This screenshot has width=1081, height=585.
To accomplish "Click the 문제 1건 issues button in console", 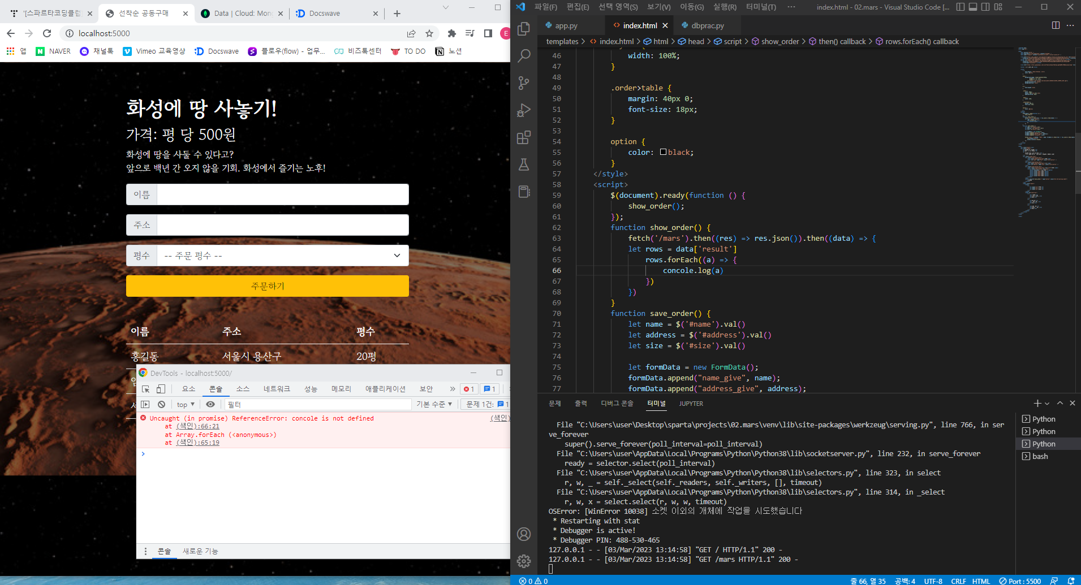I will [485, 404].
